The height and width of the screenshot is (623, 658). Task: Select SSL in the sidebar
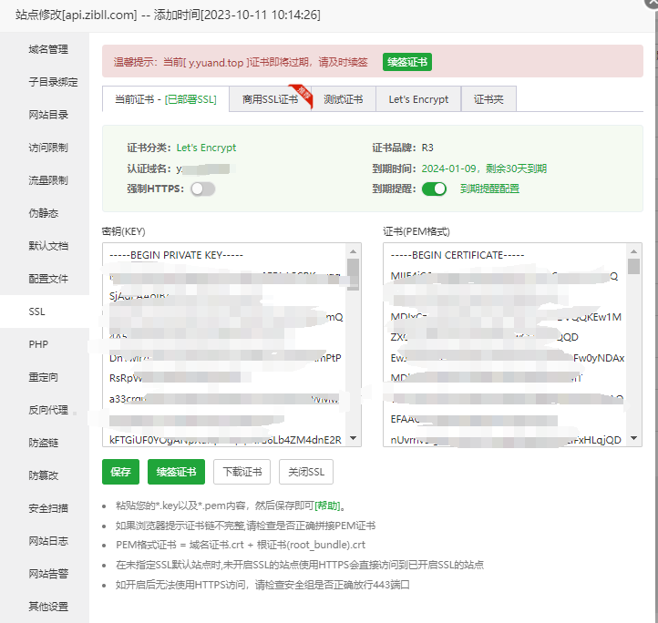36,311
